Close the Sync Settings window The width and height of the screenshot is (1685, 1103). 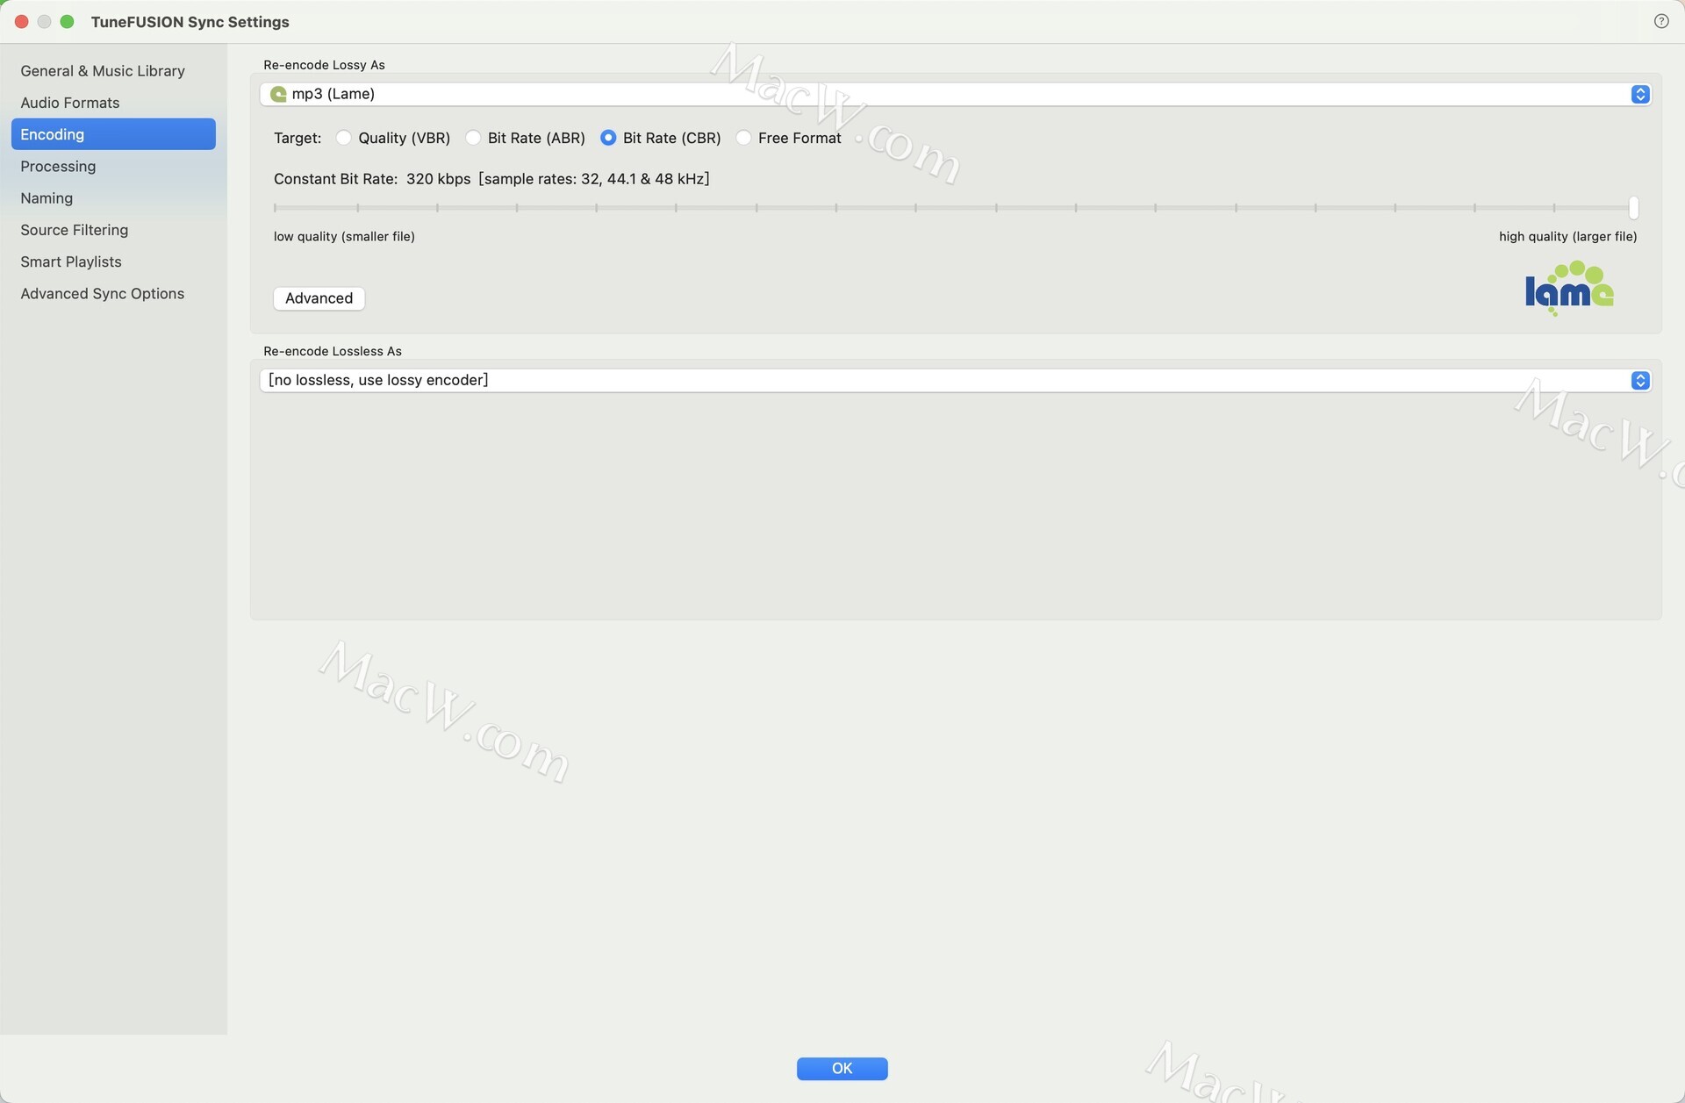tap(22, 21)
